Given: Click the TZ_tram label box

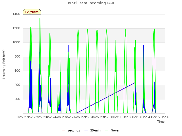Looking at the screenshot, I should tap(32, 12).
